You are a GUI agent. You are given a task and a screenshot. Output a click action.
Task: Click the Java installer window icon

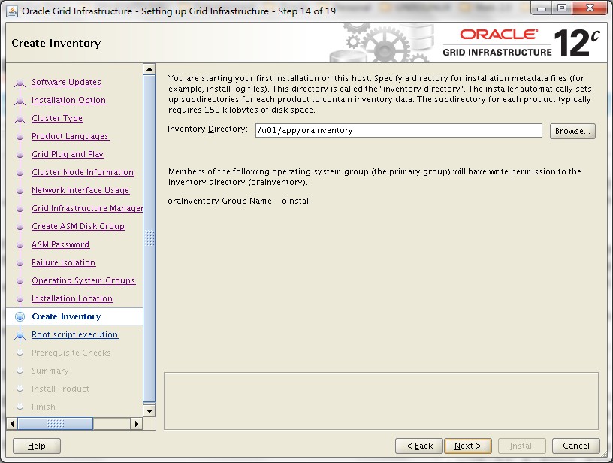pyautogui.click(x=12, y=11)
